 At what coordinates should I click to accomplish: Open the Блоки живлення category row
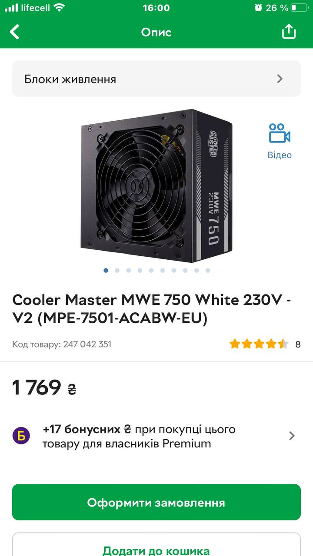point(156,79)
